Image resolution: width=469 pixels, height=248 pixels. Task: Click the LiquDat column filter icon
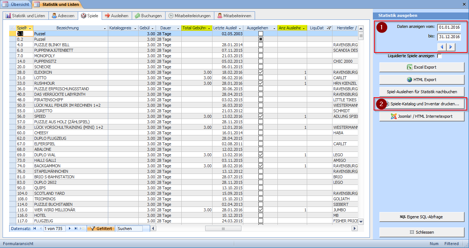[x=329, y=28]
